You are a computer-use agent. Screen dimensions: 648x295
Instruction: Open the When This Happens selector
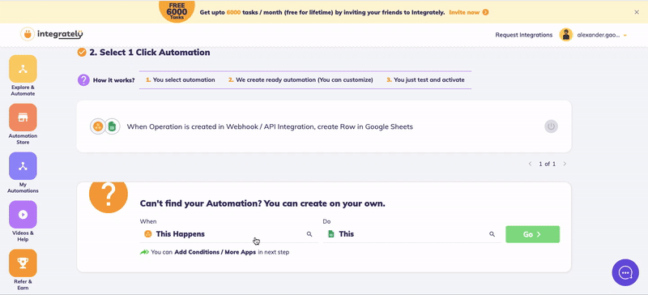[229, 234]
